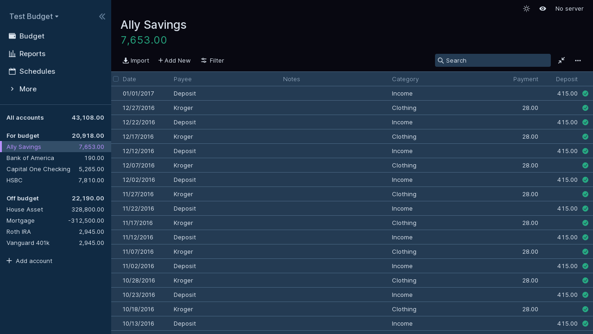Screen dimensions: 593x334
Task: Click the Import transactions button
Action: tap(136, 61)
